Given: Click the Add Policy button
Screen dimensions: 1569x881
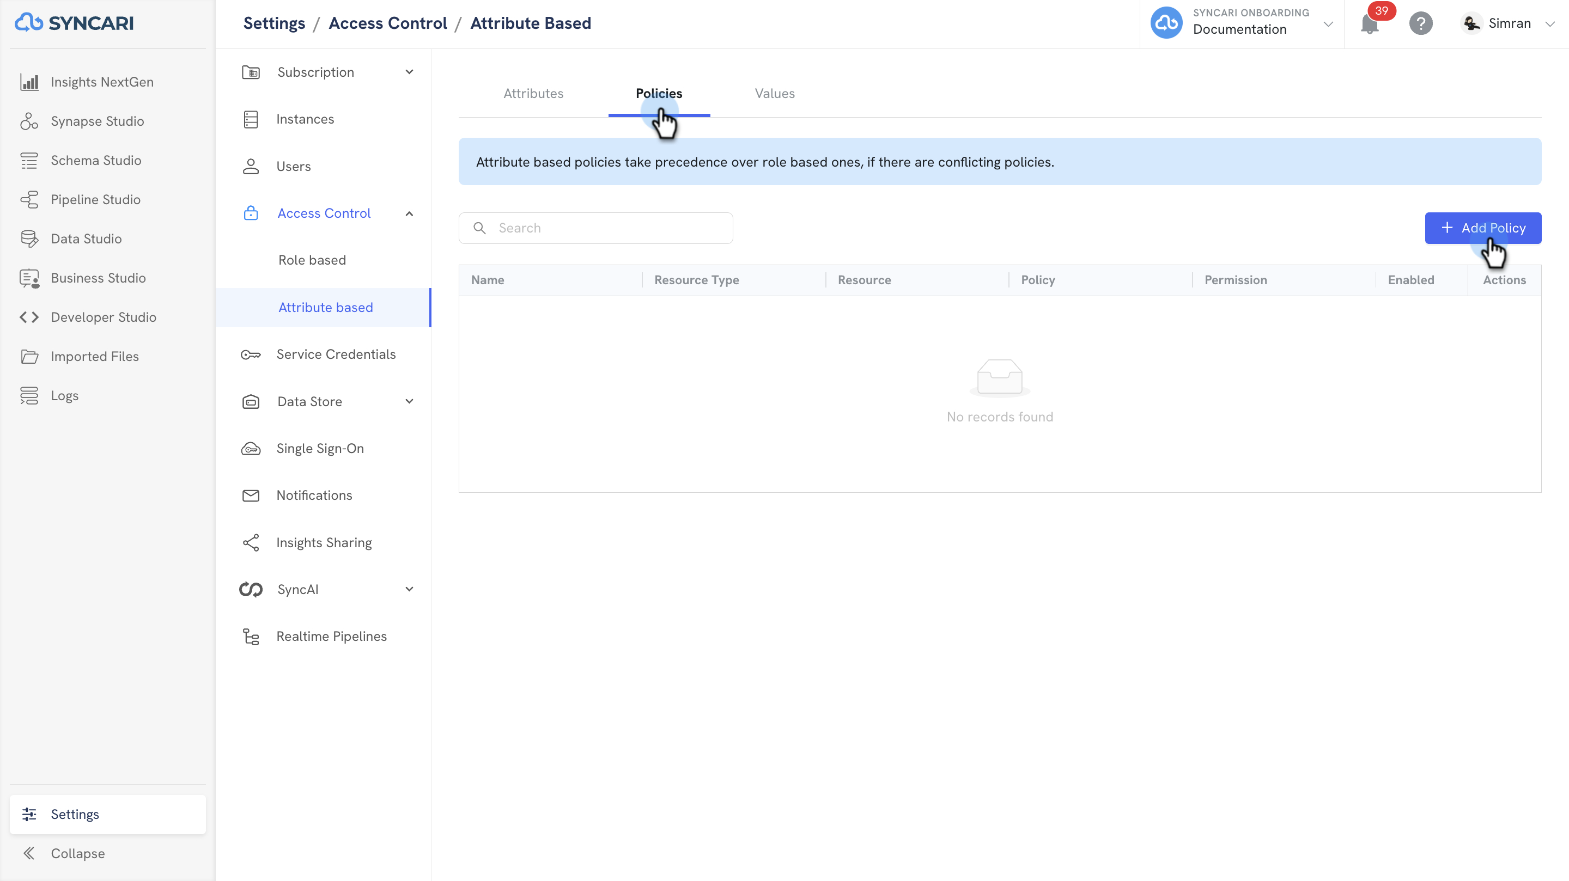Looking at the screenshot, I should pos(1482,228).
